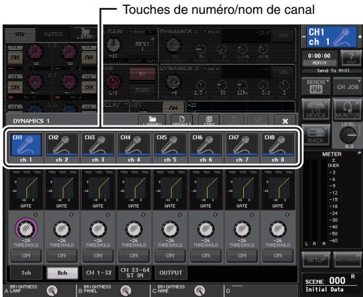Open the I/O DEVICE screen

(316, 110)
